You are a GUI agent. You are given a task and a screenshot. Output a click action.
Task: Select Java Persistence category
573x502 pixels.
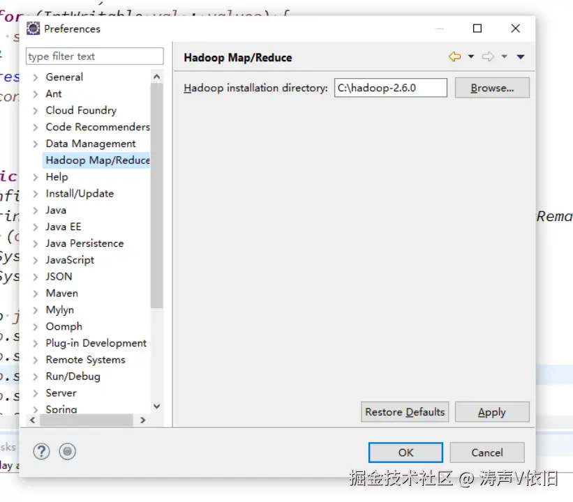[x=84, y=243]
